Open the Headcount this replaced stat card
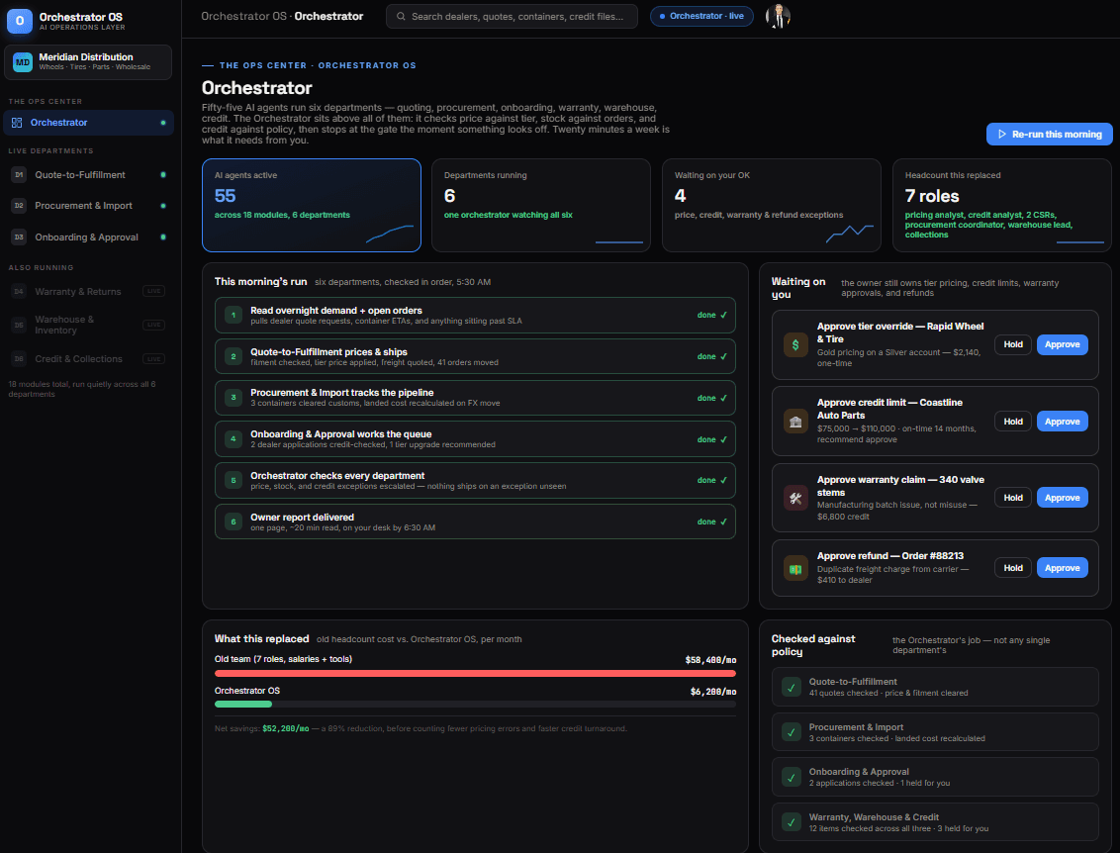 coord(1002,206)
